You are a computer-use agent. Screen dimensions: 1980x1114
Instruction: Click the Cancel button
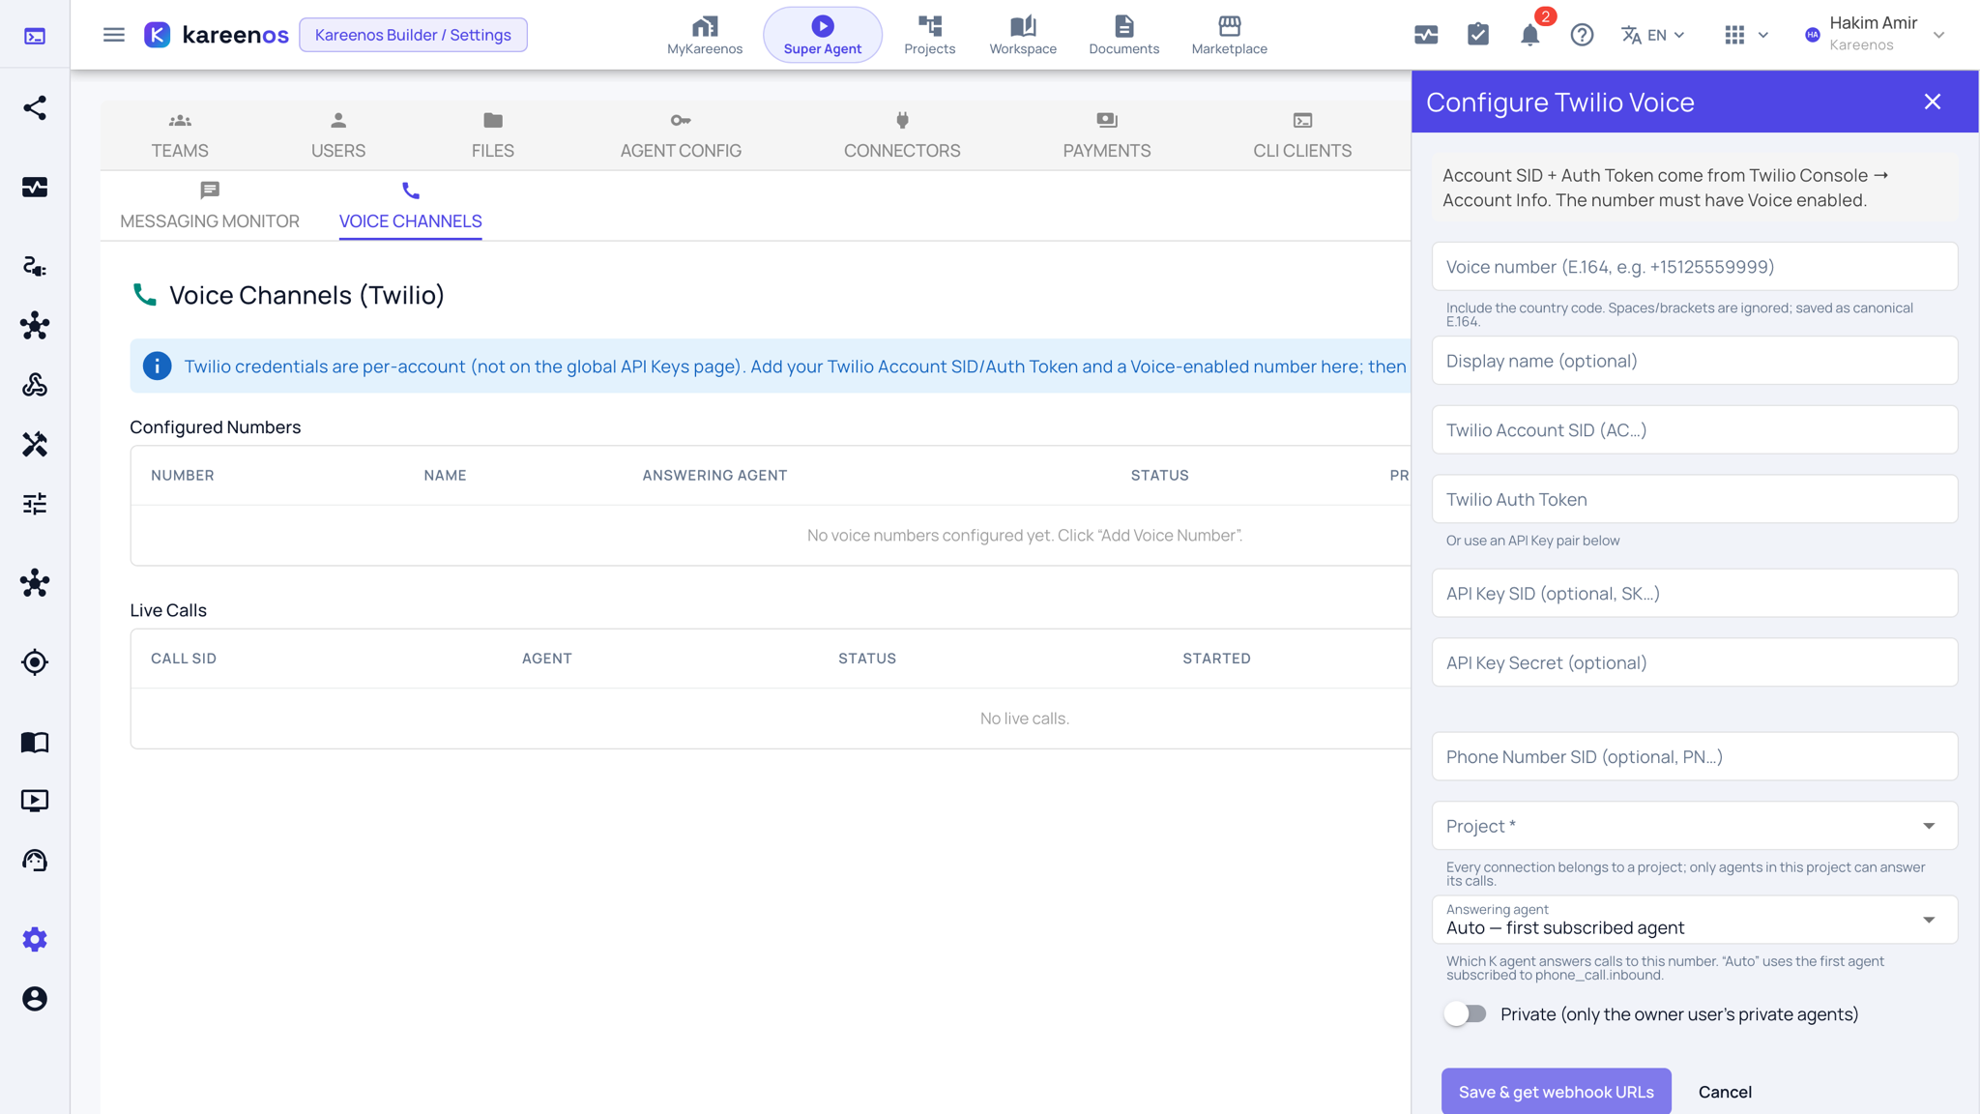click(1725, 1092)
